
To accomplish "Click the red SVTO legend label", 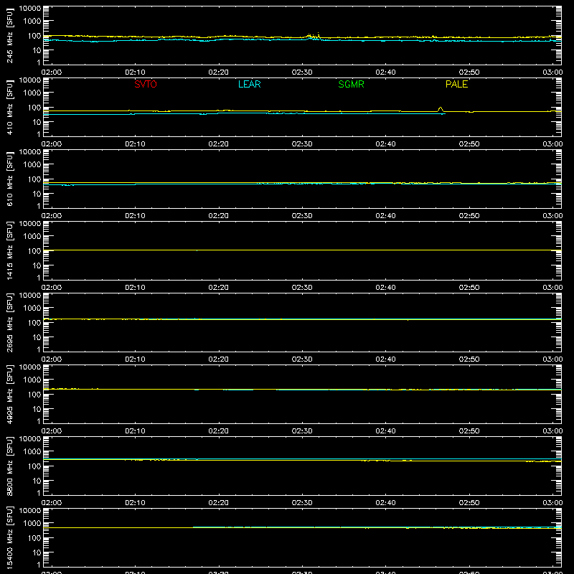I will (146, 84).
